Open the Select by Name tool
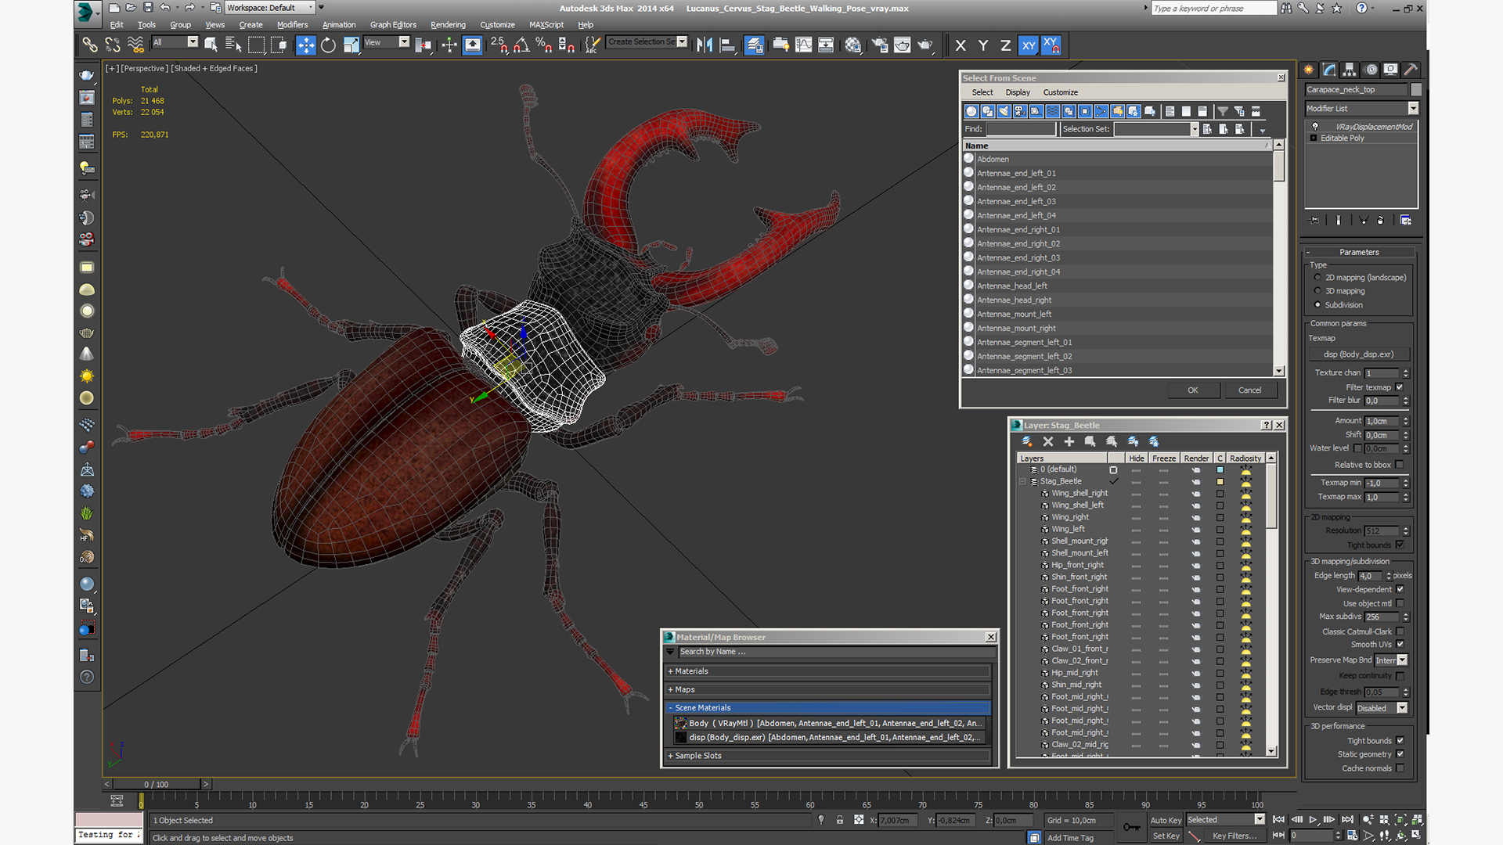This screenshot has width=1503, height=845. click(233, 45)
